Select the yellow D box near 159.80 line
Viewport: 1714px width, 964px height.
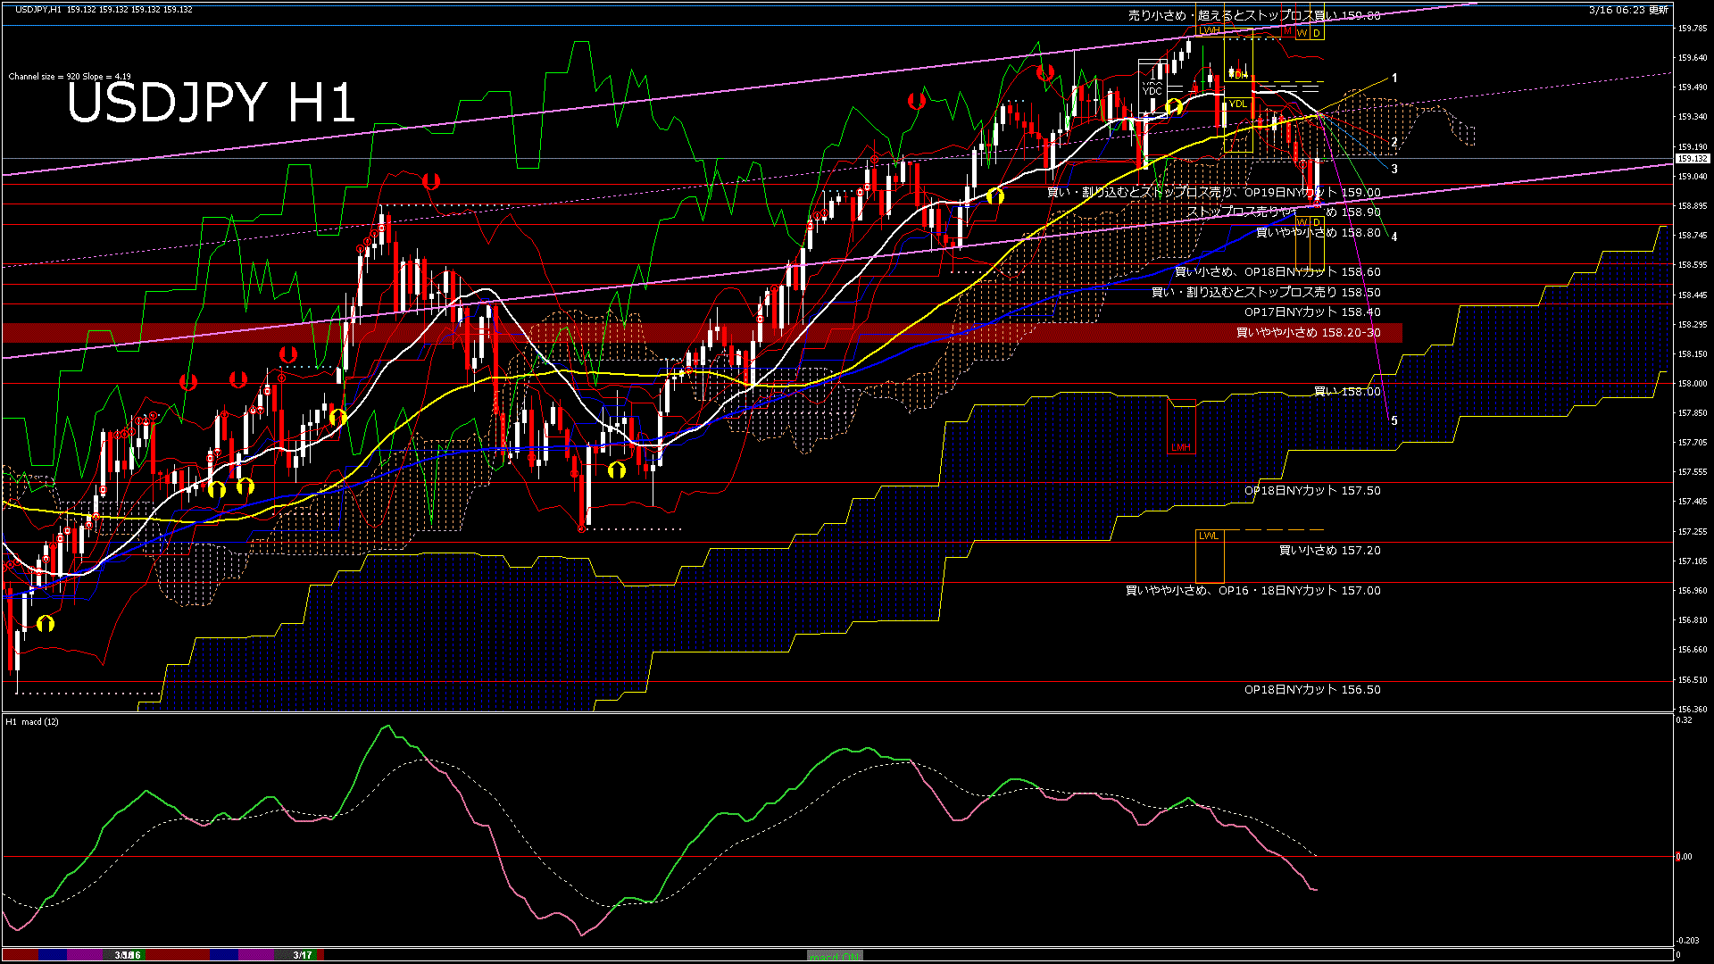(1316, 33)
